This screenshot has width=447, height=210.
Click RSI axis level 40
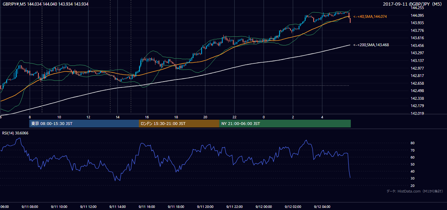coord(413,171)
